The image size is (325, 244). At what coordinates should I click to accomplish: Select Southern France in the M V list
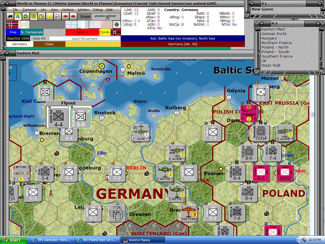coord(277,56)
